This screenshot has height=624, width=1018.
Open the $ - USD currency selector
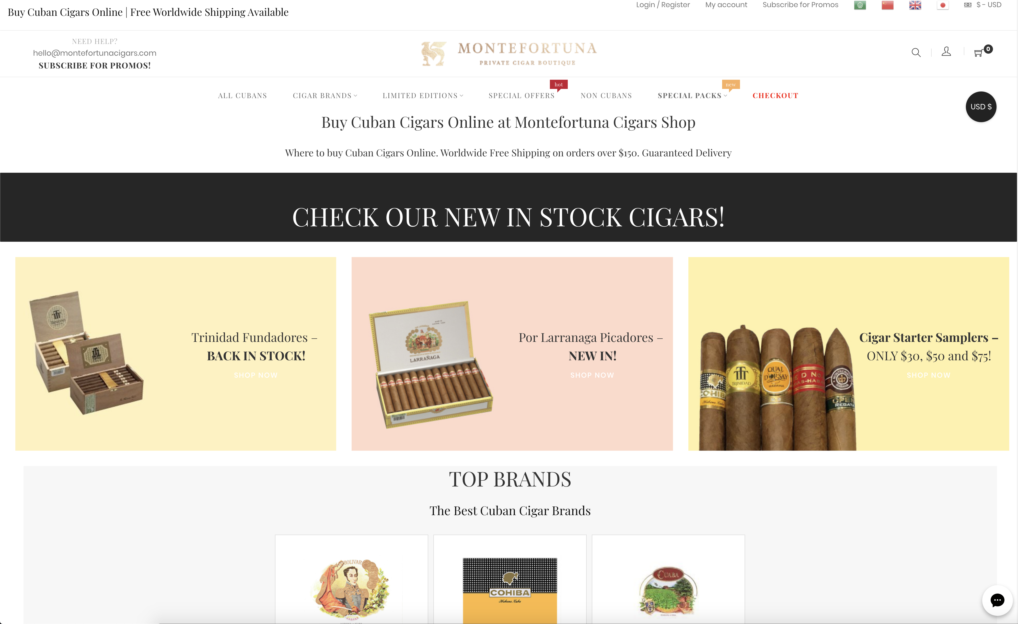[983, 5]
